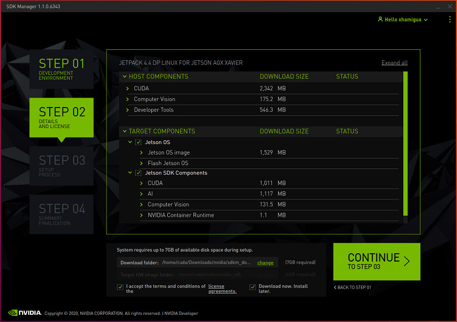Expand the NVIDIA Container Runtime row

[141, 215]
